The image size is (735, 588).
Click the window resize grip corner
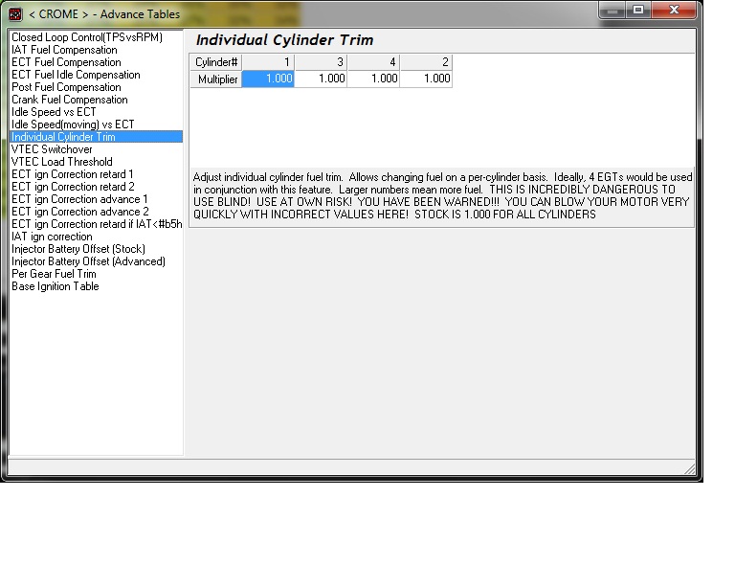tap(689, 468)
